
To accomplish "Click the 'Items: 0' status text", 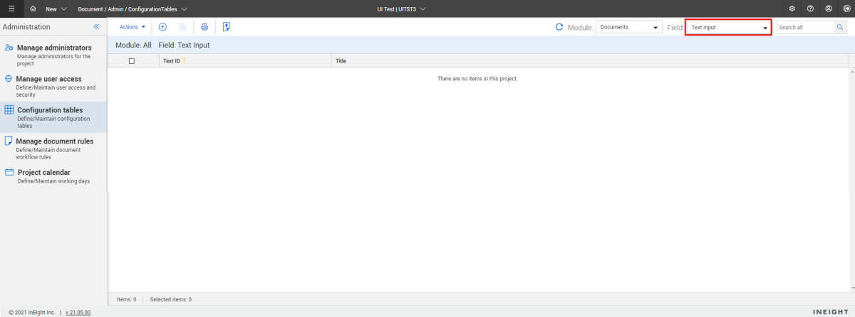I will tap(125, 299).
